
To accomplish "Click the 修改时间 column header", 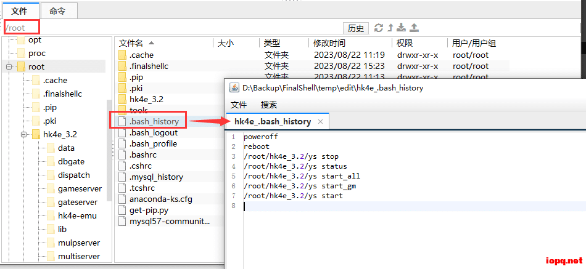I will click(x=329, y=43).
